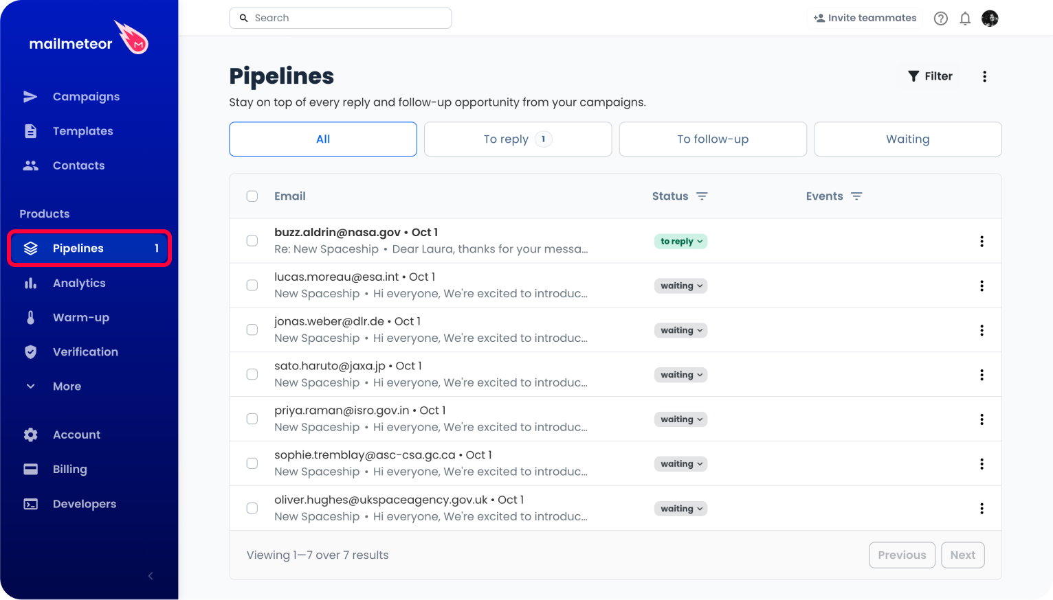Viewport: 1053px width, 600px height.
Task: Open the user profile avatar
Action: (x=990, y=19)
